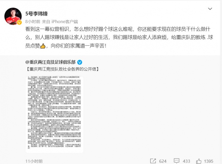This screenshot has height=164, width=222.
Task: Click the comment bubble icon
Action: [x=176, y=161]
